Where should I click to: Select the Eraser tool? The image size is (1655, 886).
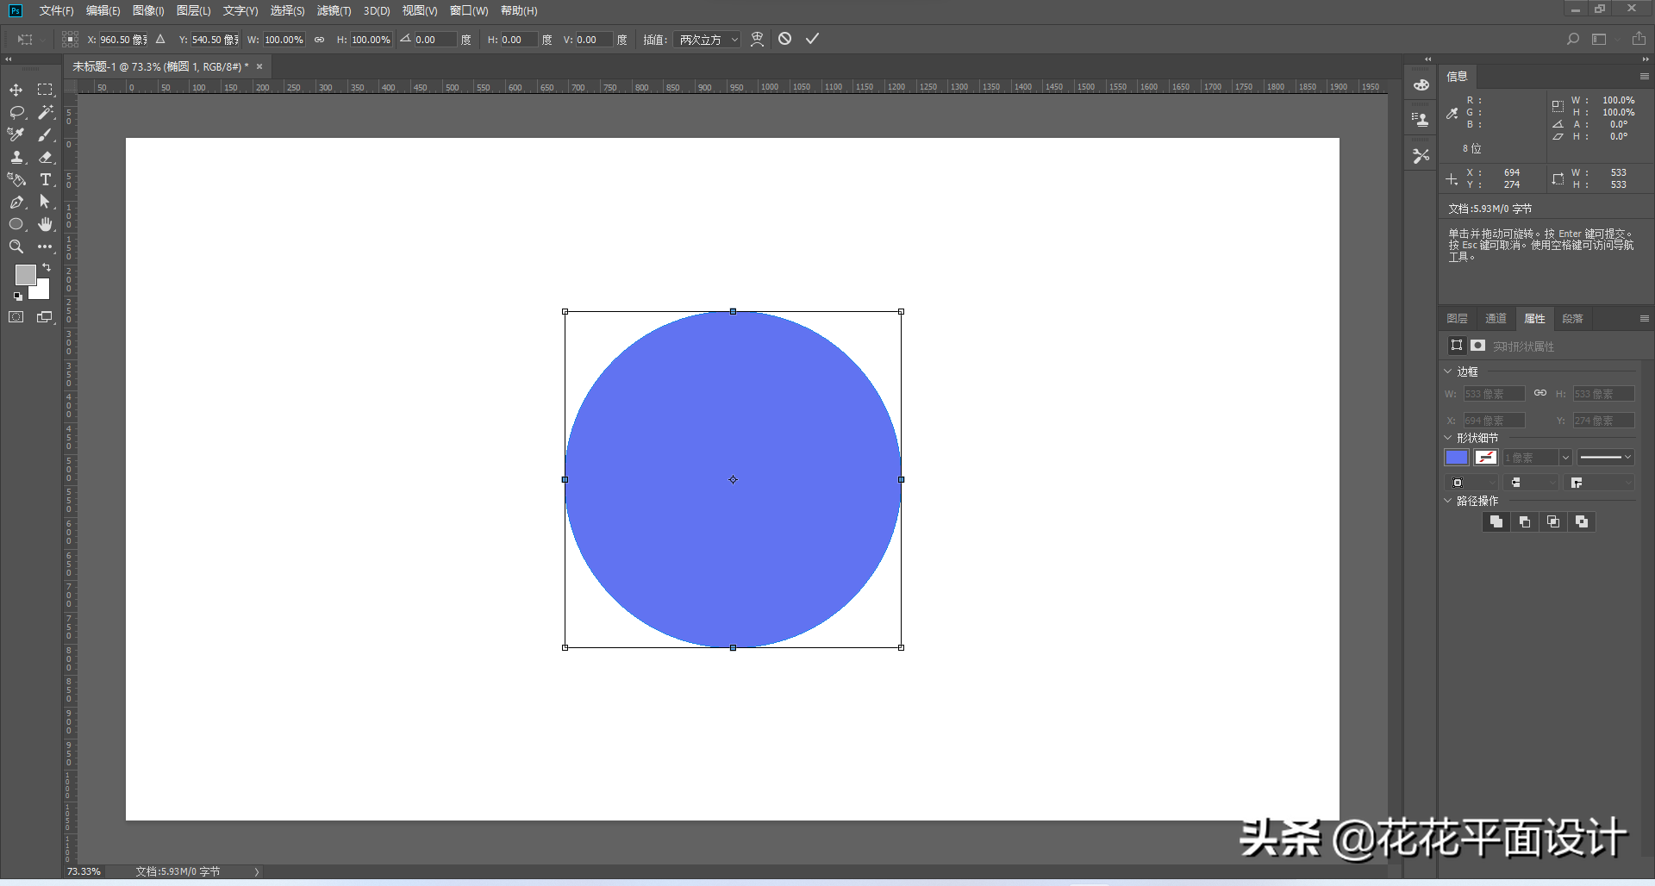point(46,157)
